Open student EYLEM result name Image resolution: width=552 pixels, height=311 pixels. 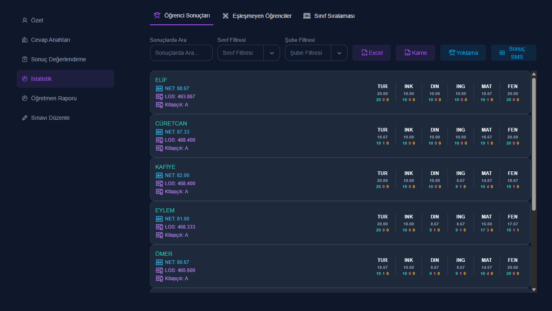[x=165, y=210]
